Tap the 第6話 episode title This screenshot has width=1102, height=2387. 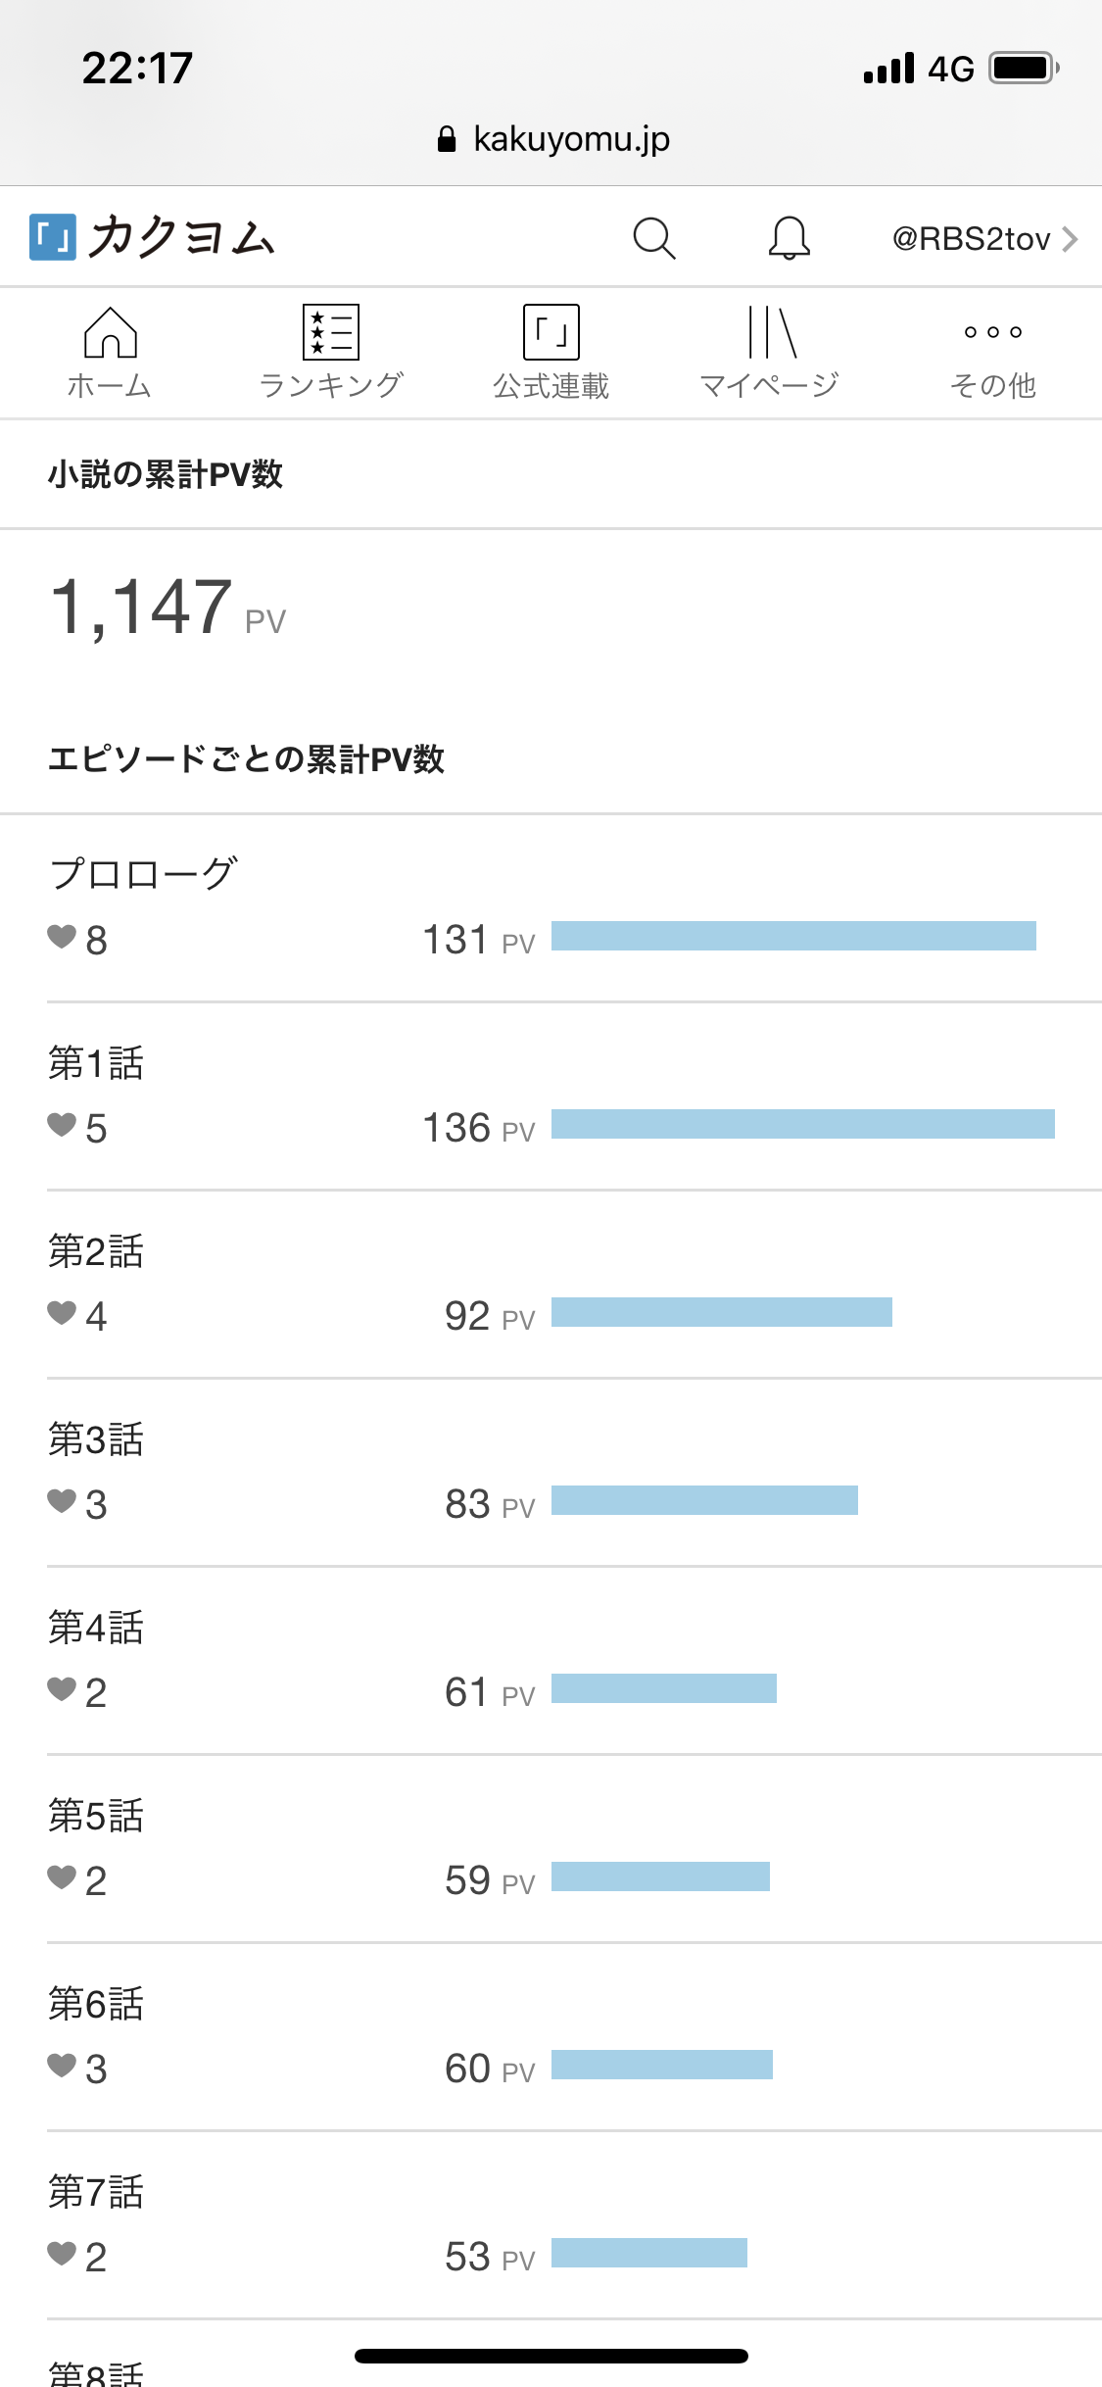[x=96, y=2004]
